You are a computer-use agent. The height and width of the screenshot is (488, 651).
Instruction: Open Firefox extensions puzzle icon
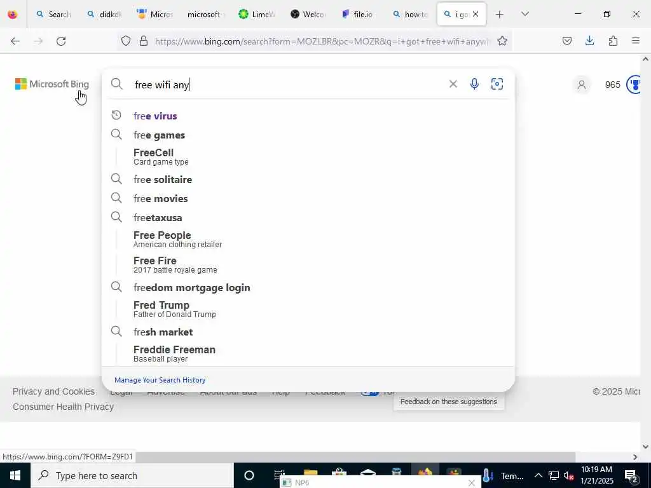613,41
